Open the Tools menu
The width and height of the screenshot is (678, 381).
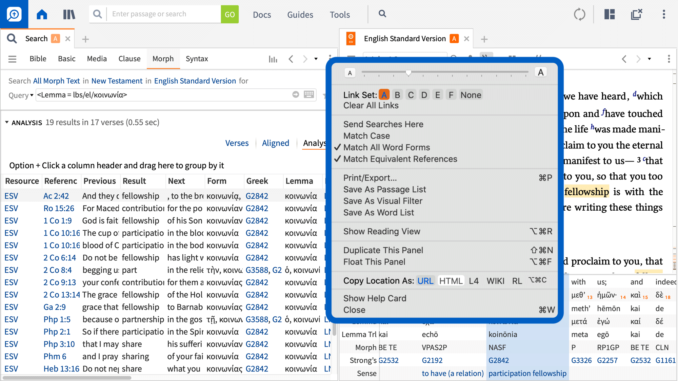[x=340, y=15]
